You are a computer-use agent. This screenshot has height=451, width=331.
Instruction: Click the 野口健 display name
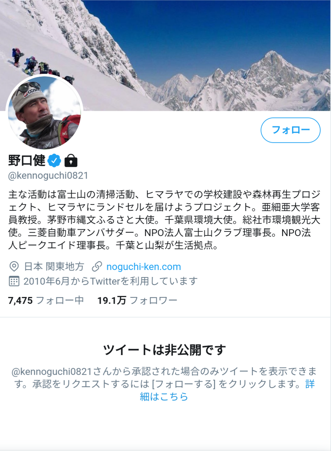[27, 161]
